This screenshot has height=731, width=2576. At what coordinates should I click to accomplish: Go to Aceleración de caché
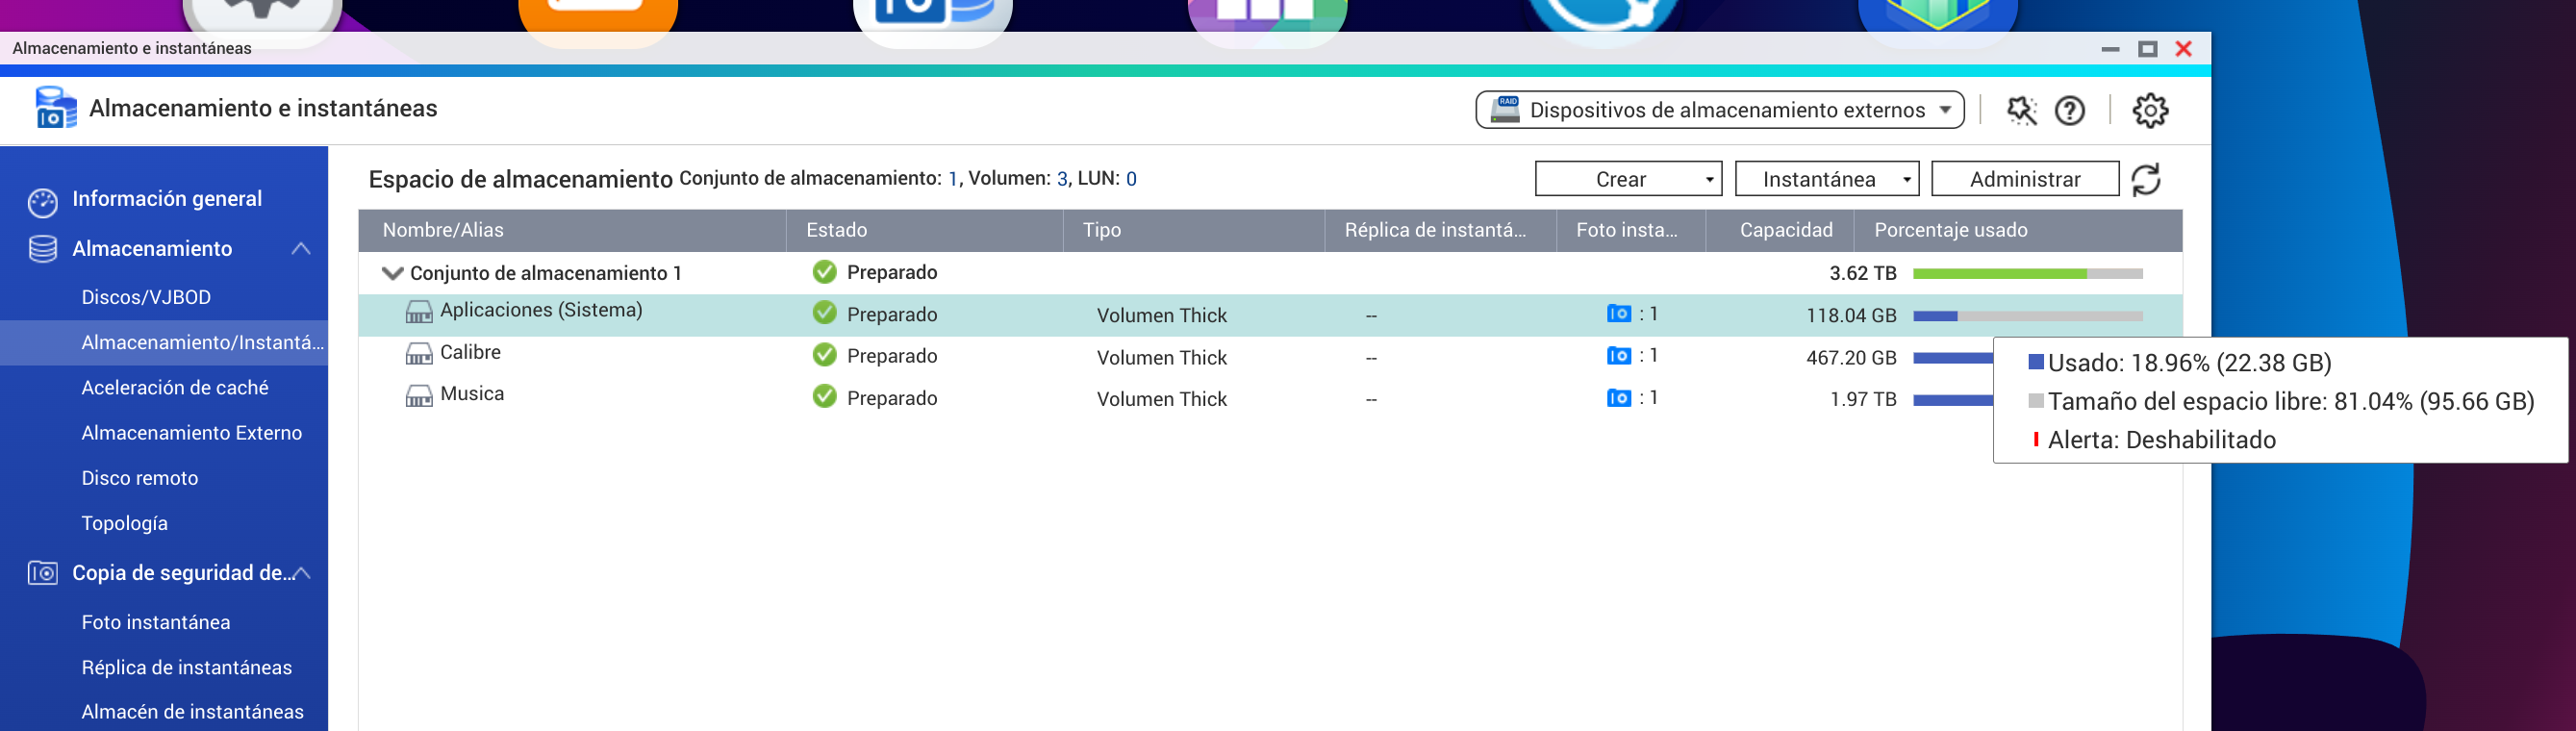(175, 388)
